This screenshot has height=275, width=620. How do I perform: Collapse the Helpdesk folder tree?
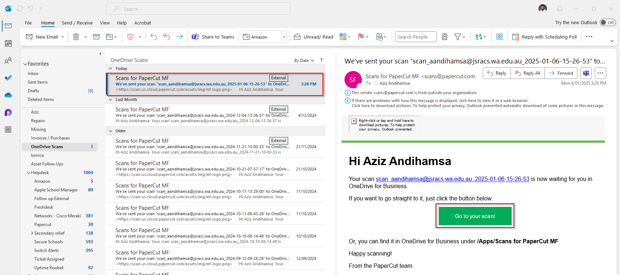pos(29,173)
